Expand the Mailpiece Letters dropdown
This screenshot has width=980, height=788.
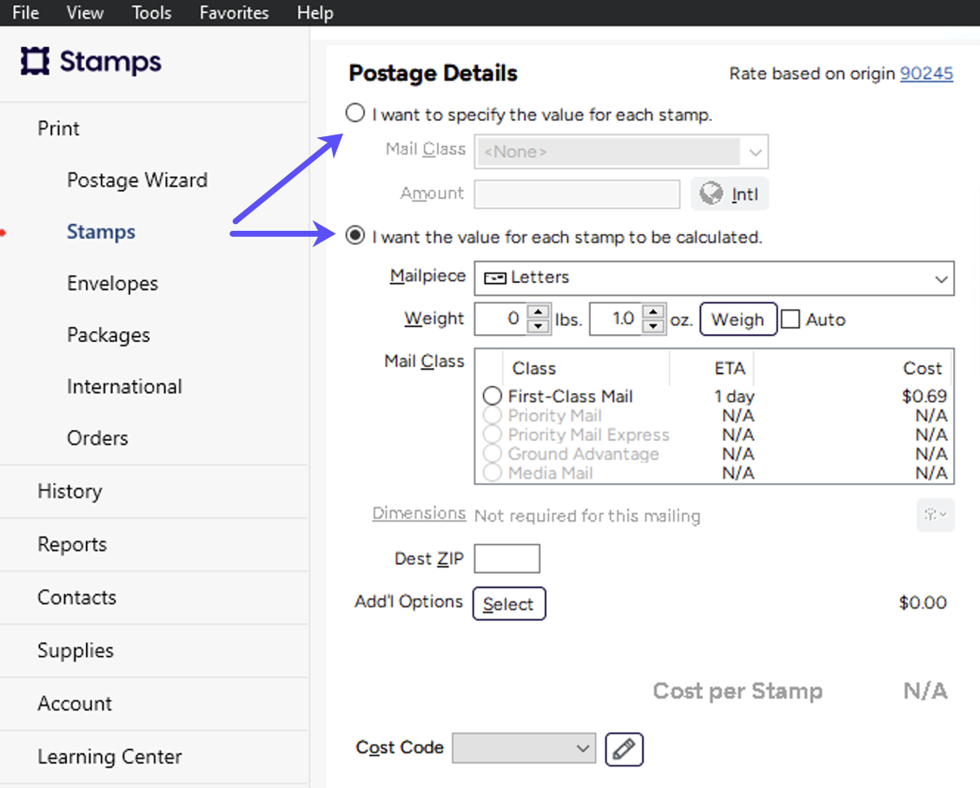[x=714, y=278]
